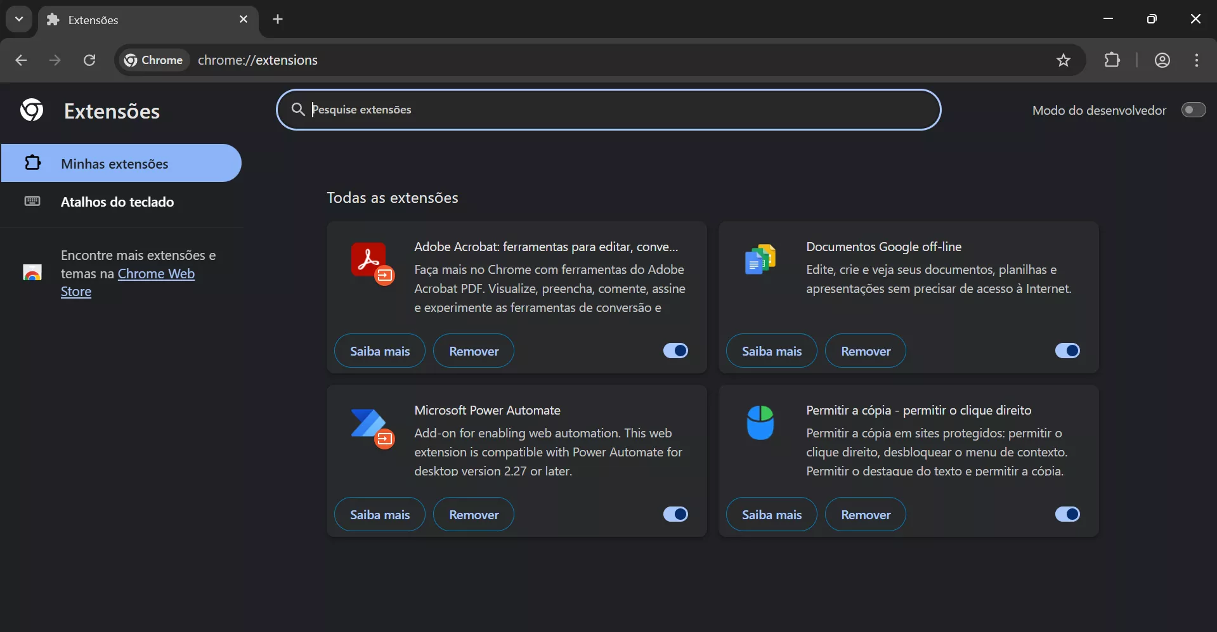Open the tab search dropdown arrow
The width and height of the screenshot is (1217, 632).
coord(18,18)
